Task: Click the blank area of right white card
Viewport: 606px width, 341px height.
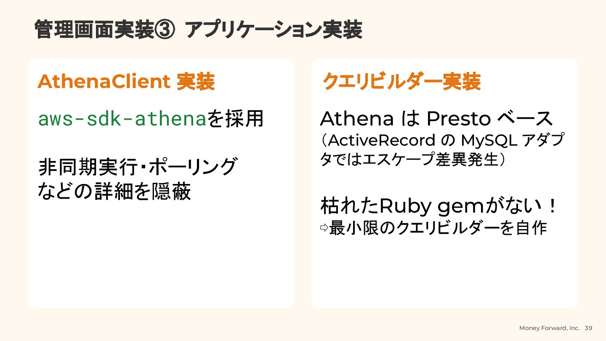Action: click(x=445, y=274)
